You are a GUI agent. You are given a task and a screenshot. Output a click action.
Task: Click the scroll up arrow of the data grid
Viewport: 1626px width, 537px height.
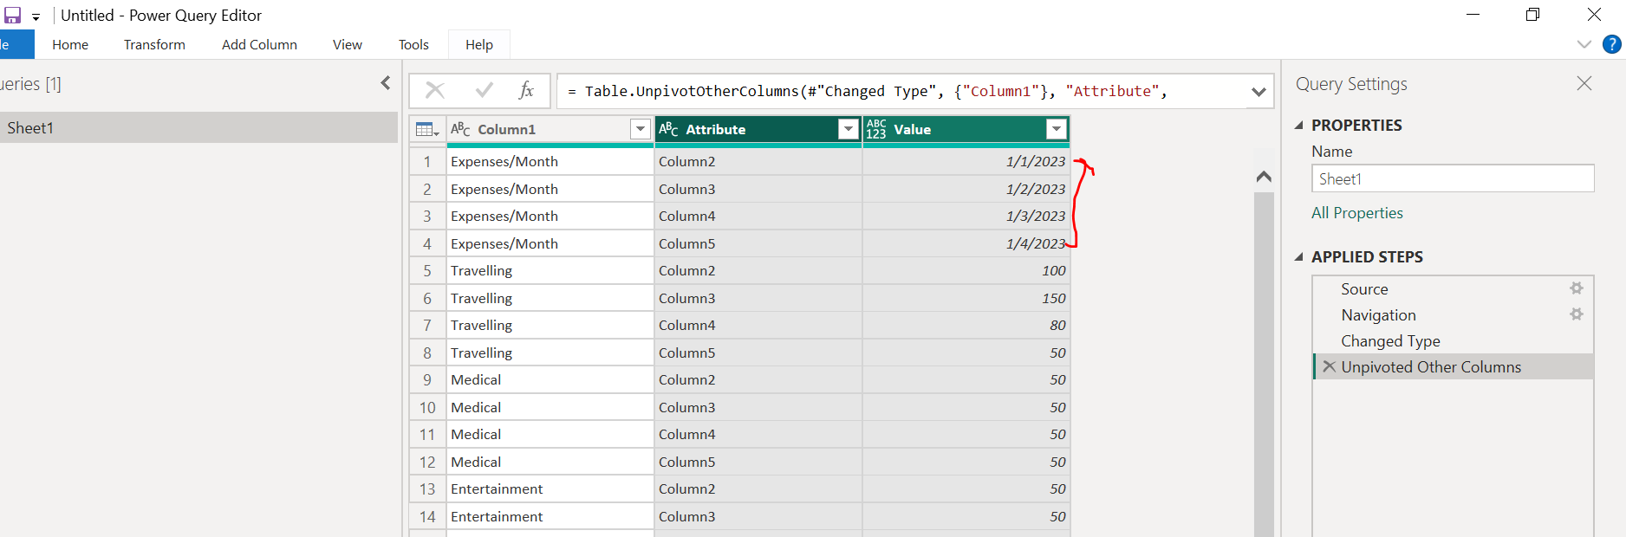tap(1264, 177)
